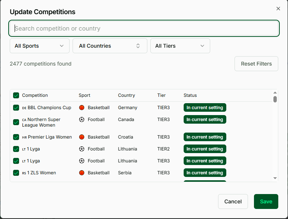Uncheck the Premier Liga Women checkbox
288x219 pixels.
pyautogui.click(x=16, y=137)
